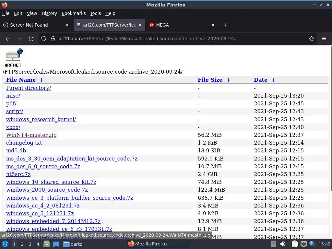Open the misc/ folder
The image size is (332, 249).
tap(13, 96)
